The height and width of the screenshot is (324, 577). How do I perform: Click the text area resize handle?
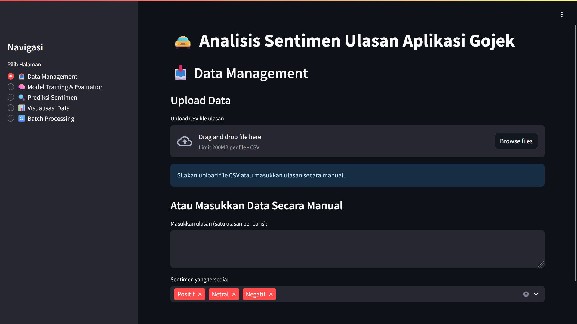(x=541, y=264)
